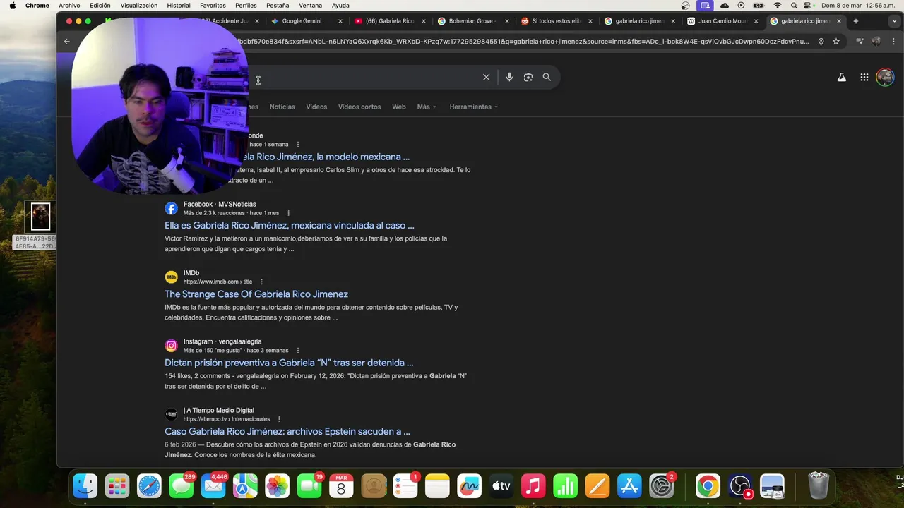904x508 pixels.
Task: Open App Store from the Dock
Action: click(x=629, y=485)
